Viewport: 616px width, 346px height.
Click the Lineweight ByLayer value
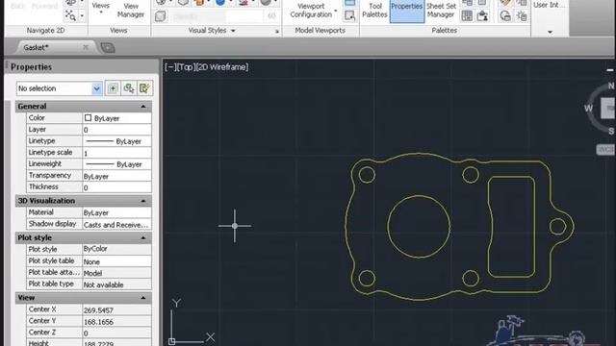click(x=116, y=164)
